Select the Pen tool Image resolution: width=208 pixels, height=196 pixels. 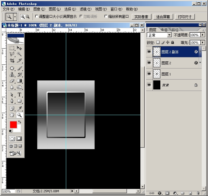12,101
